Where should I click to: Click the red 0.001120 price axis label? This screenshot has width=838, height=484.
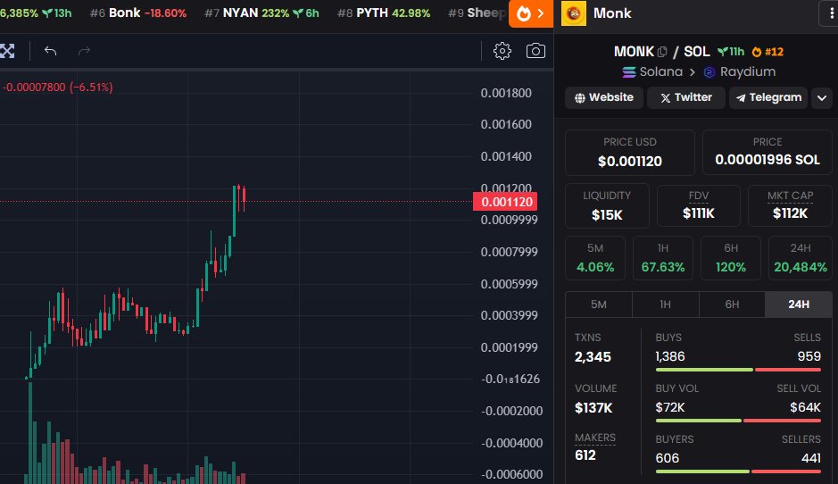tap(506, 202)
